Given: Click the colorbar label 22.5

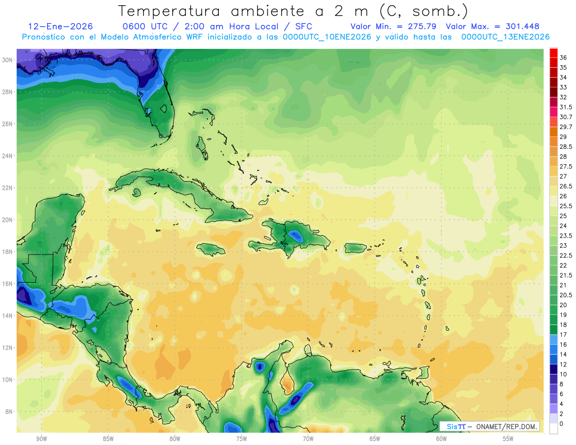Looking at the screenshot, I should tap(566, 255).
